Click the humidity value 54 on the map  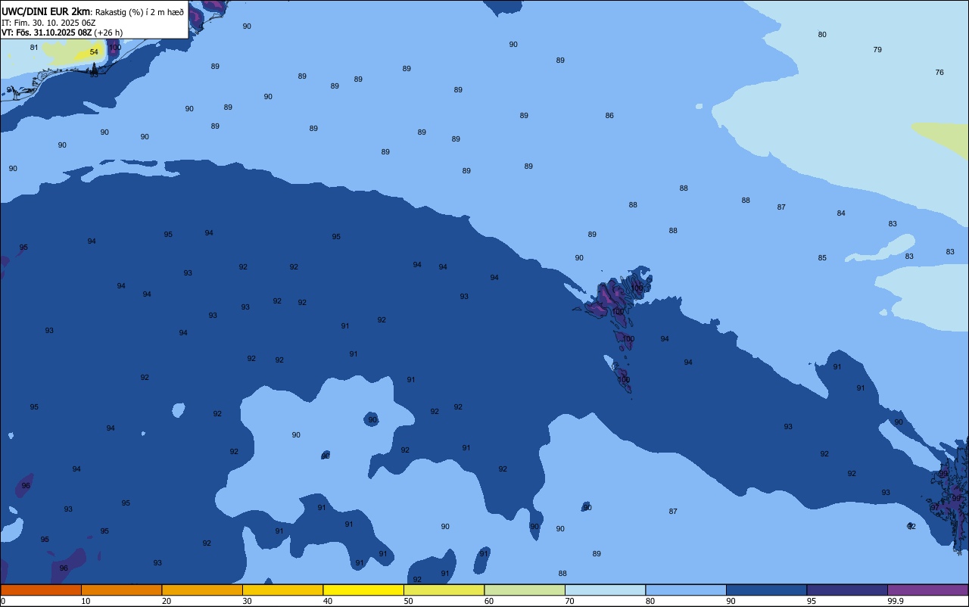click(x=94, y=51)
